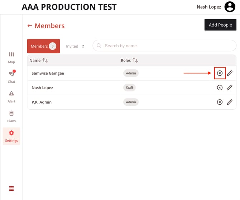
Task: Go back using Members arrow
Action: (30, 26)
